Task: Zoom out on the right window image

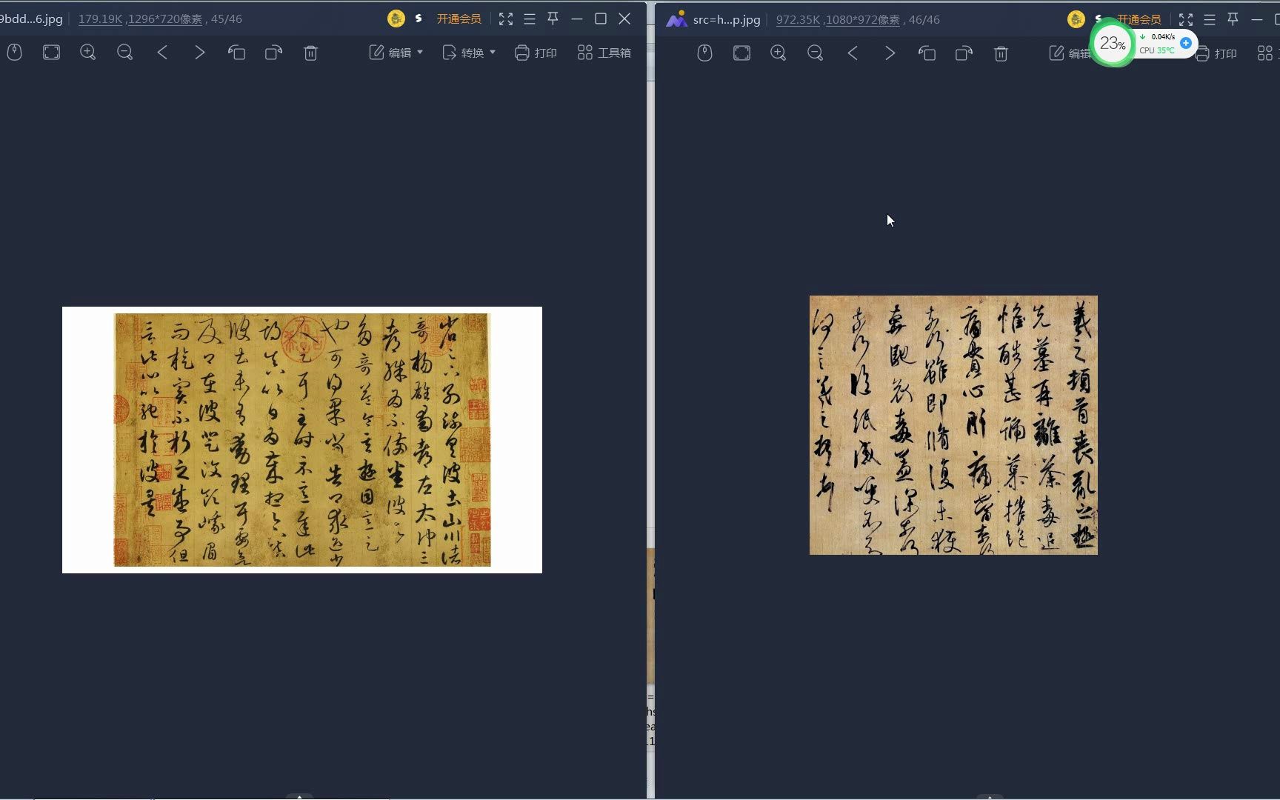Action: pos(816,53)
